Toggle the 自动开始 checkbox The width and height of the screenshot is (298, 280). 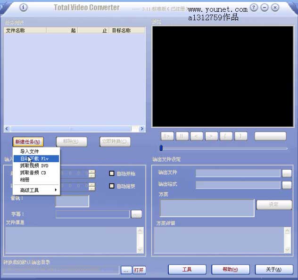[112, 173]
